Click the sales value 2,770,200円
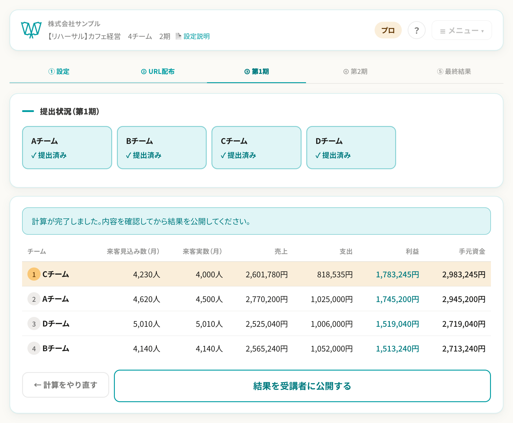Screen dimensions: 513x423 pyautogui.click(x=267, y=299)
